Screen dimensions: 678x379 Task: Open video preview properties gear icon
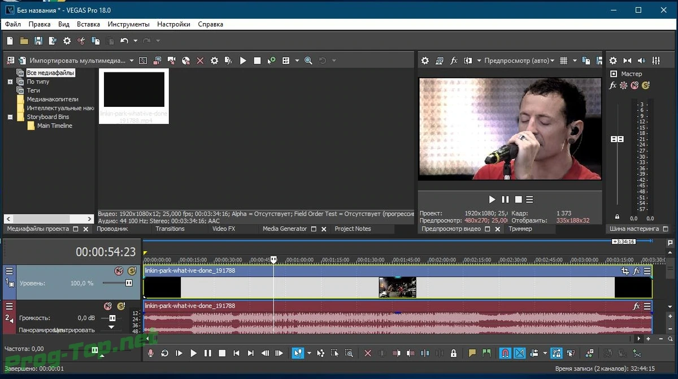[425, 61]
